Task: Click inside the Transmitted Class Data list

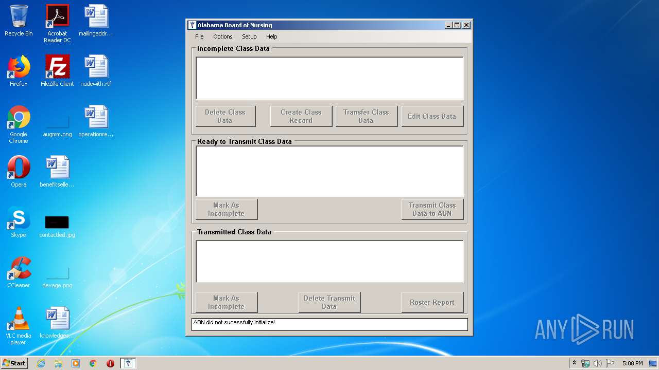Action: tap(329, 262)
